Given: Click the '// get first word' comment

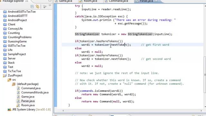Looking at the screenshot, I should 155,45.
